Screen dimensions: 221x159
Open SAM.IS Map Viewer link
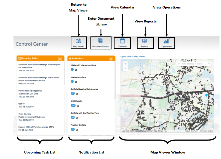click(134, 56)
